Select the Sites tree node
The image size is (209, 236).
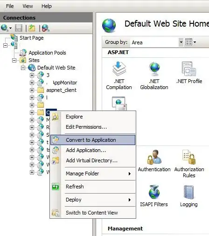click(34, 60)
